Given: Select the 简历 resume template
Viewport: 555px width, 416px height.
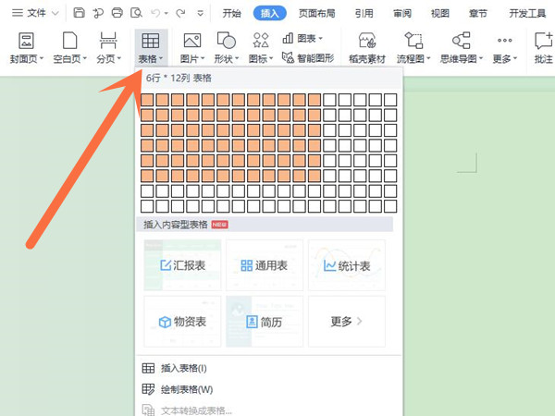Looking at the screenshot, I should (265, 322).
